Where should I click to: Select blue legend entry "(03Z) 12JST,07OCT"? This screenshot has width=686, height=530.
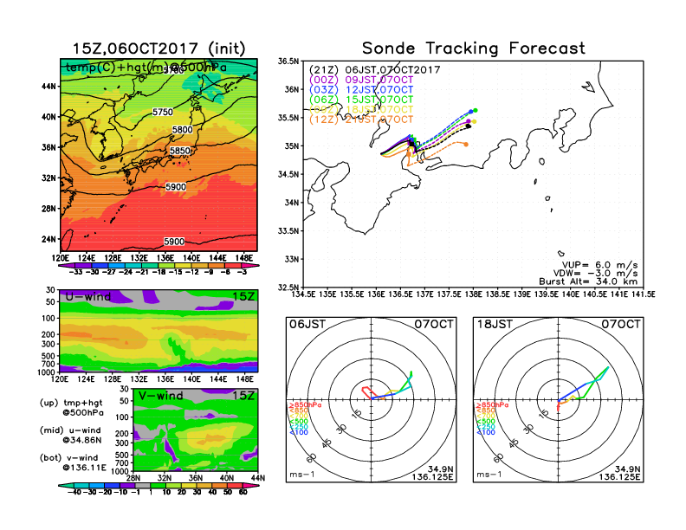coord(361,89)
